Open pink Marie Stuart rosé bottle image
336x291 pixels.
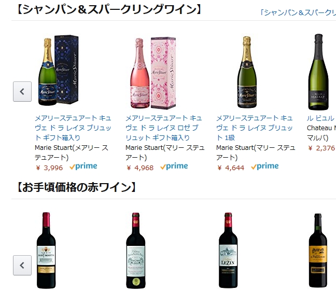click(x=153, y=73)
